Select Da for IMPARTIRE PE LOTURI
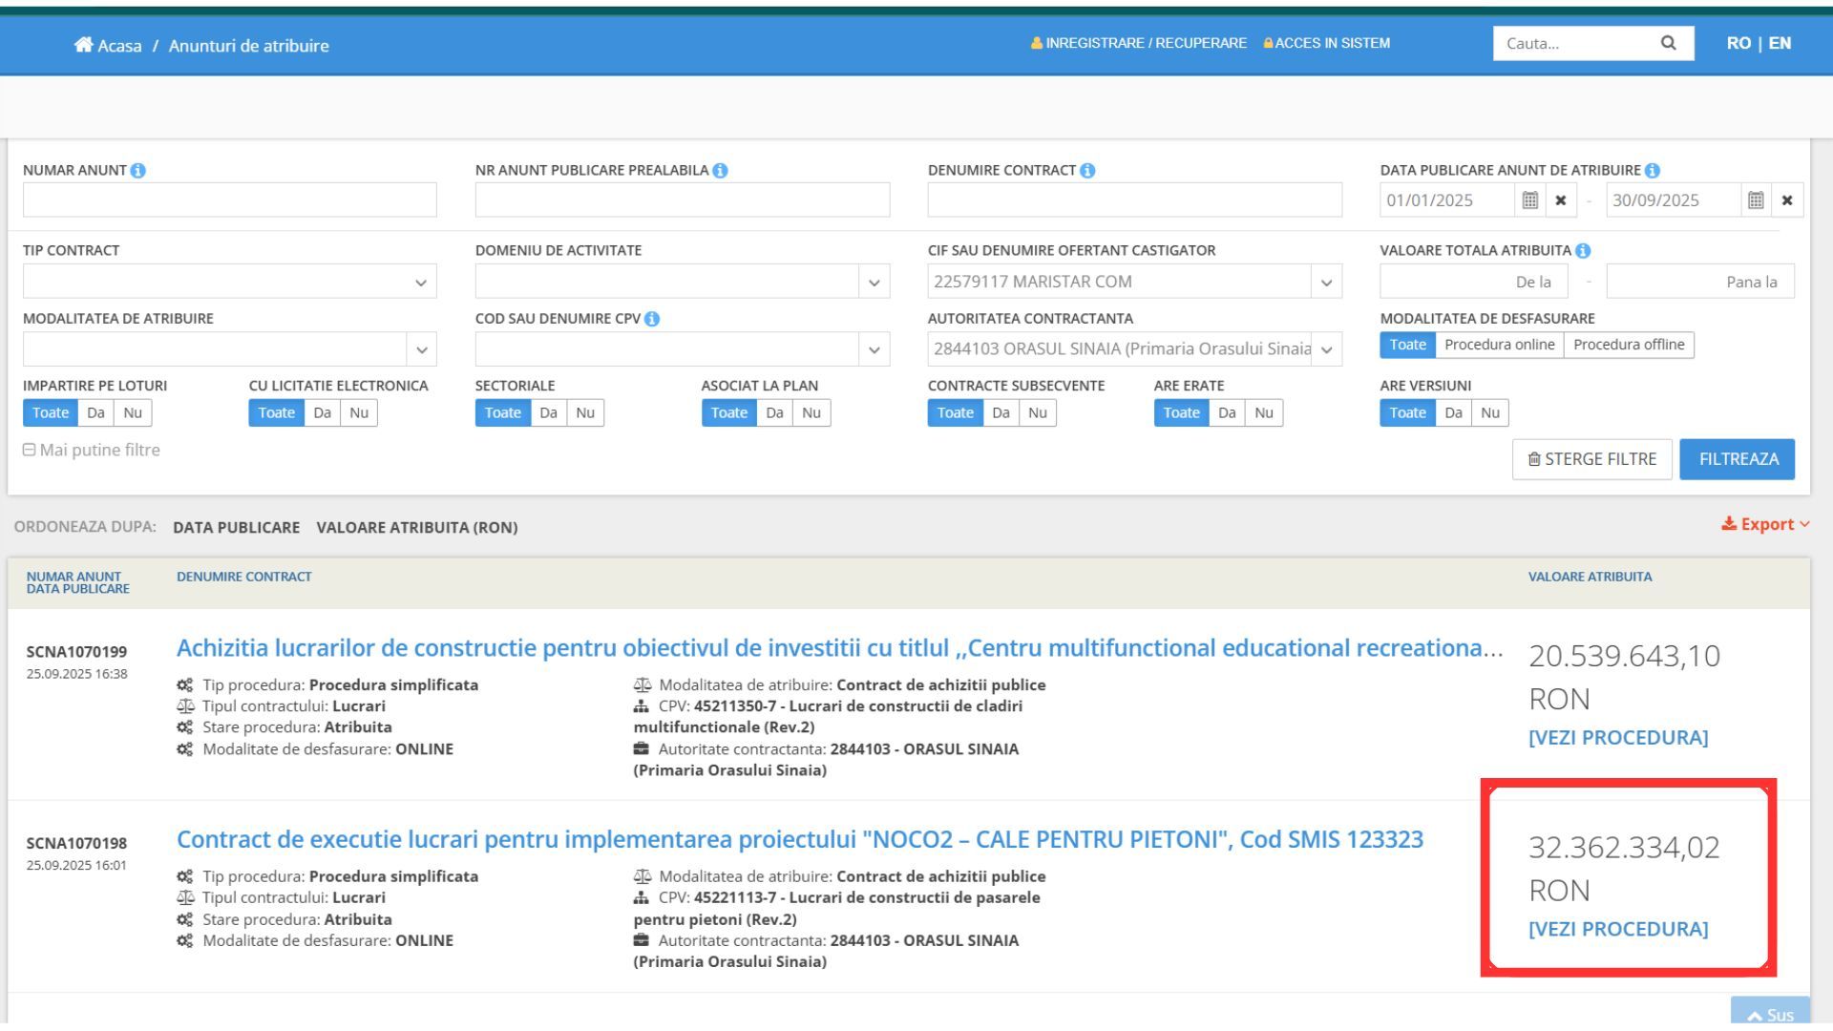Viewport: 1833px width, 1031px height. click(x=95, y=412)
